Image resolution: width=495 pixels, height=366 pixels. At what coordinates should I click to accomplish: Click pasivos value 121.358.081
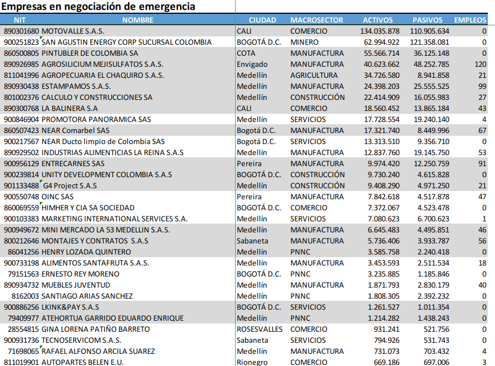pyautogui.click(x=430, y=42)
